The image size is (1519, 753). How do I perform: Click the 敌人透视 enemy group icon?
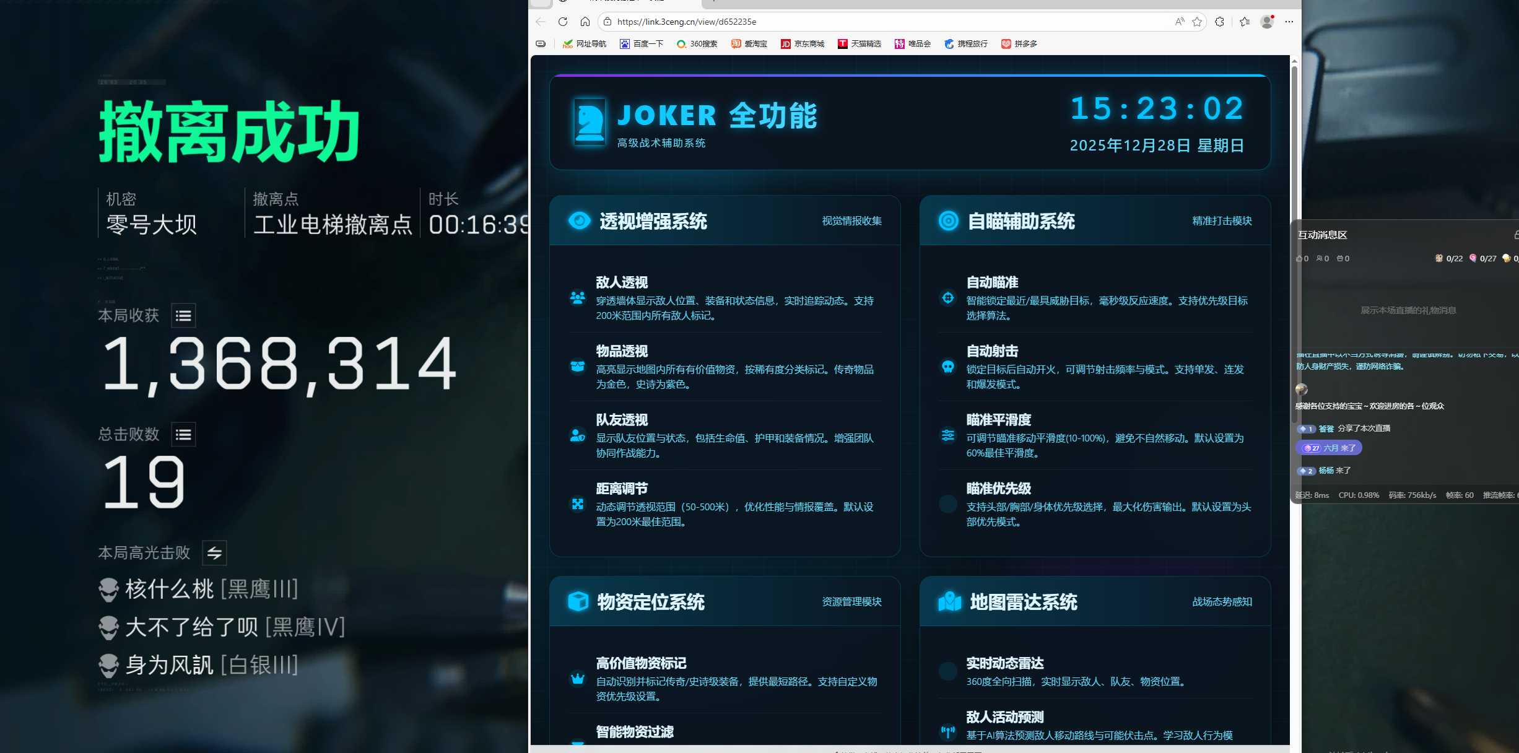577,298
